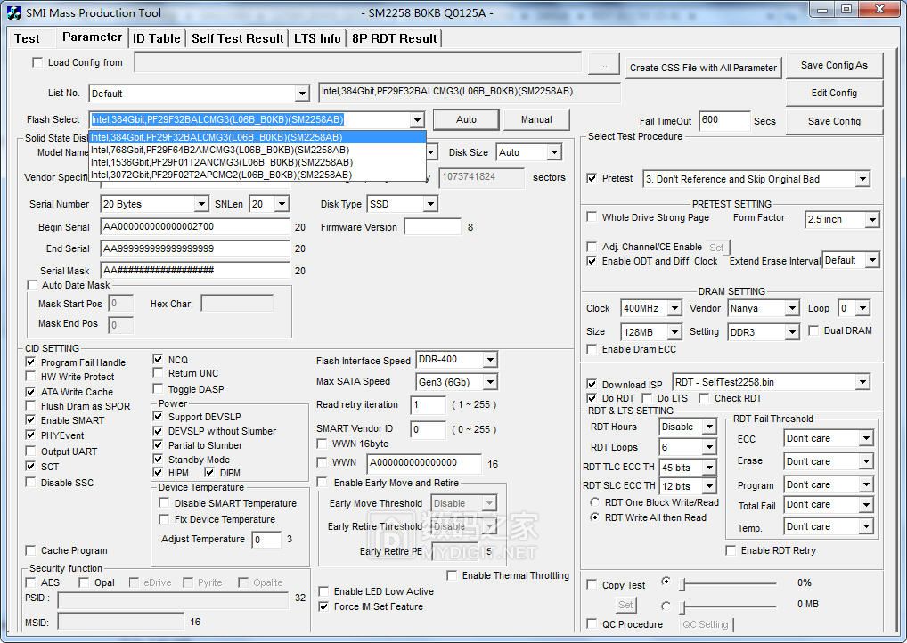
Task: Toggle Force IM Set Feature checkbox
Action: [324, 606]
